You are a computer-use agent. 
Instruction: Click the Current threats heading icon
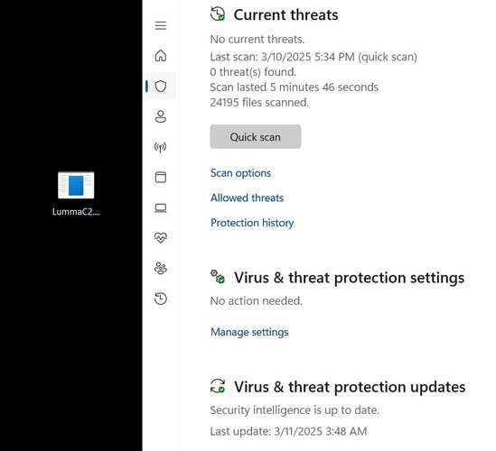click(218, 14)
